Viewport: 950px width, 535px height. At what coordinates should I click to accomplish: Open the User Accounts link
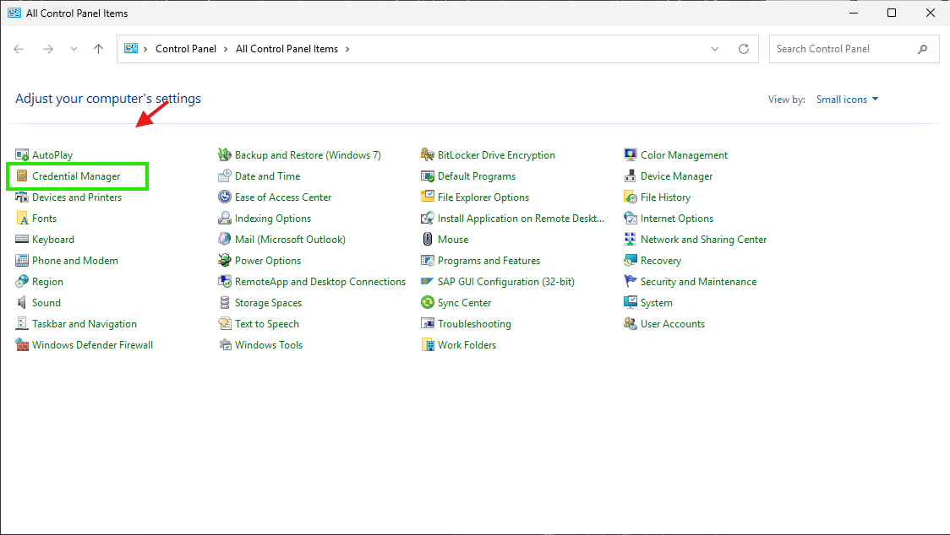pos(672,324)
